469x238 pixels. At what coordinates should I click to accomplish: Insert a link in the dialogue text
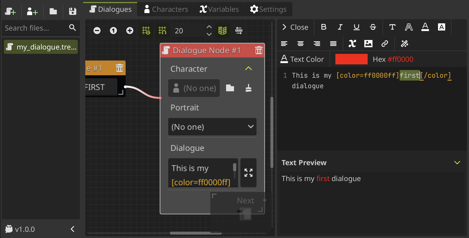point(385,44)
